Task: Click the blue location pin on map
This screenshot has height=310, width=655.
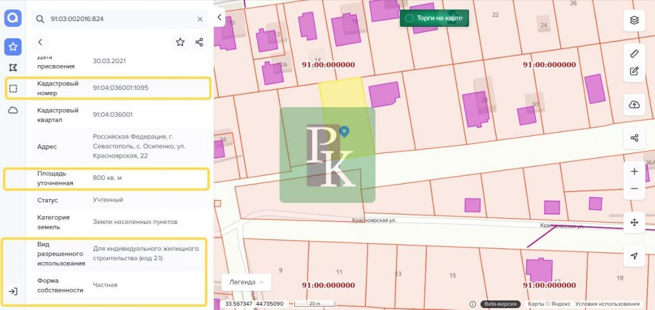Action: click(x=344, y=131)
